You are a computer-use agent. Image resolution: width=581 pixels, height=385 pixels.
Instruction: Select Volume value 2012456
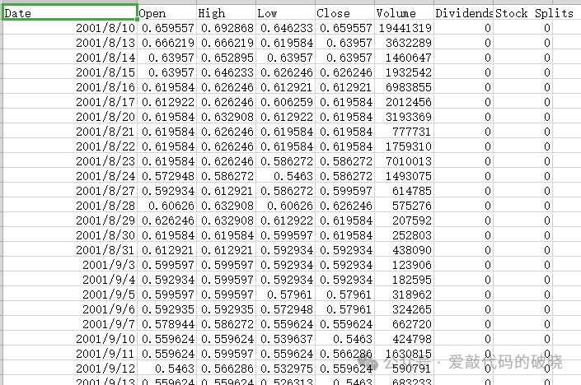405,102
